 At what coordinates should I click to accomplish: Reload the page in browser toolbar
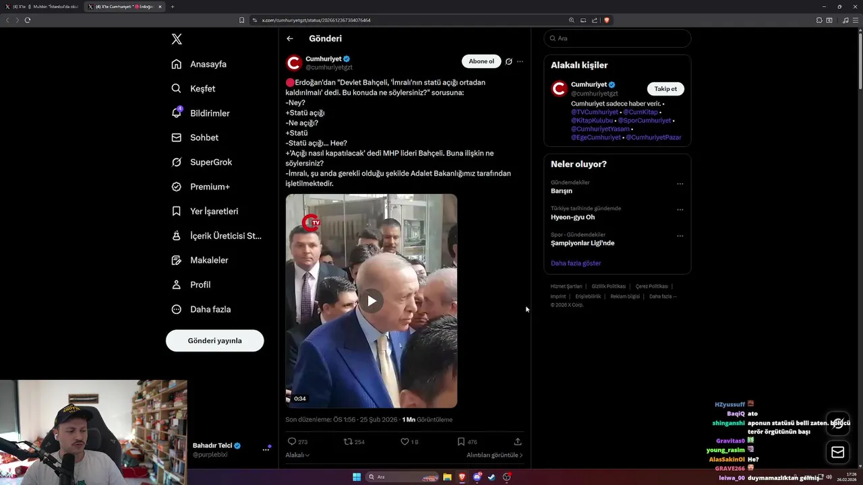pyautogui.click(x=28, y=20)
